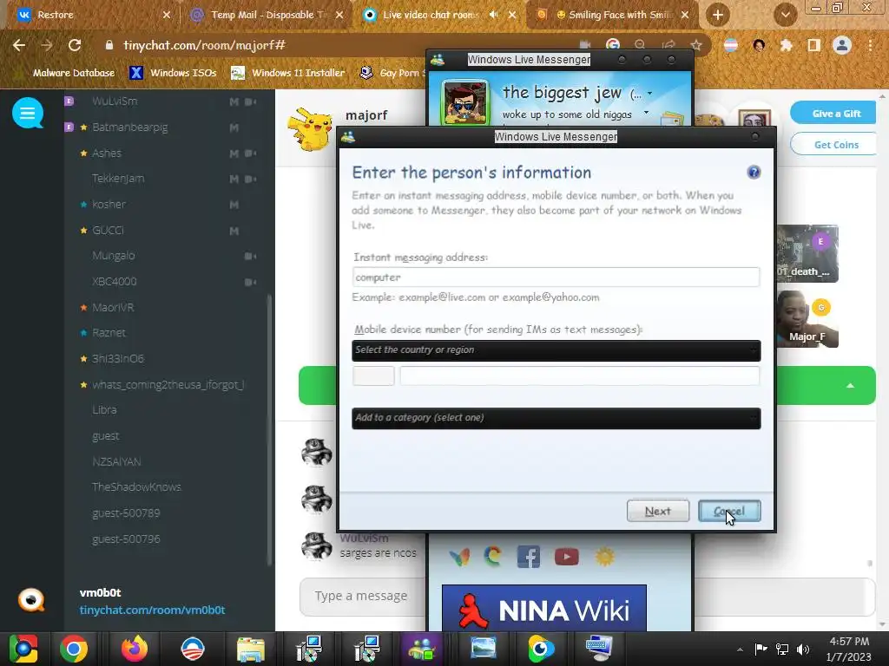
Task: Switch to the Restore tab
Action: (x=93, y=15)
